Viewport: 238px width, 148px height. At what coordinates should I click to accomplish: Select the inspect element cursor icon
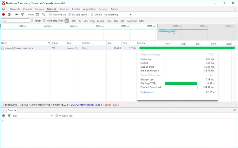[x=3, y=9]
